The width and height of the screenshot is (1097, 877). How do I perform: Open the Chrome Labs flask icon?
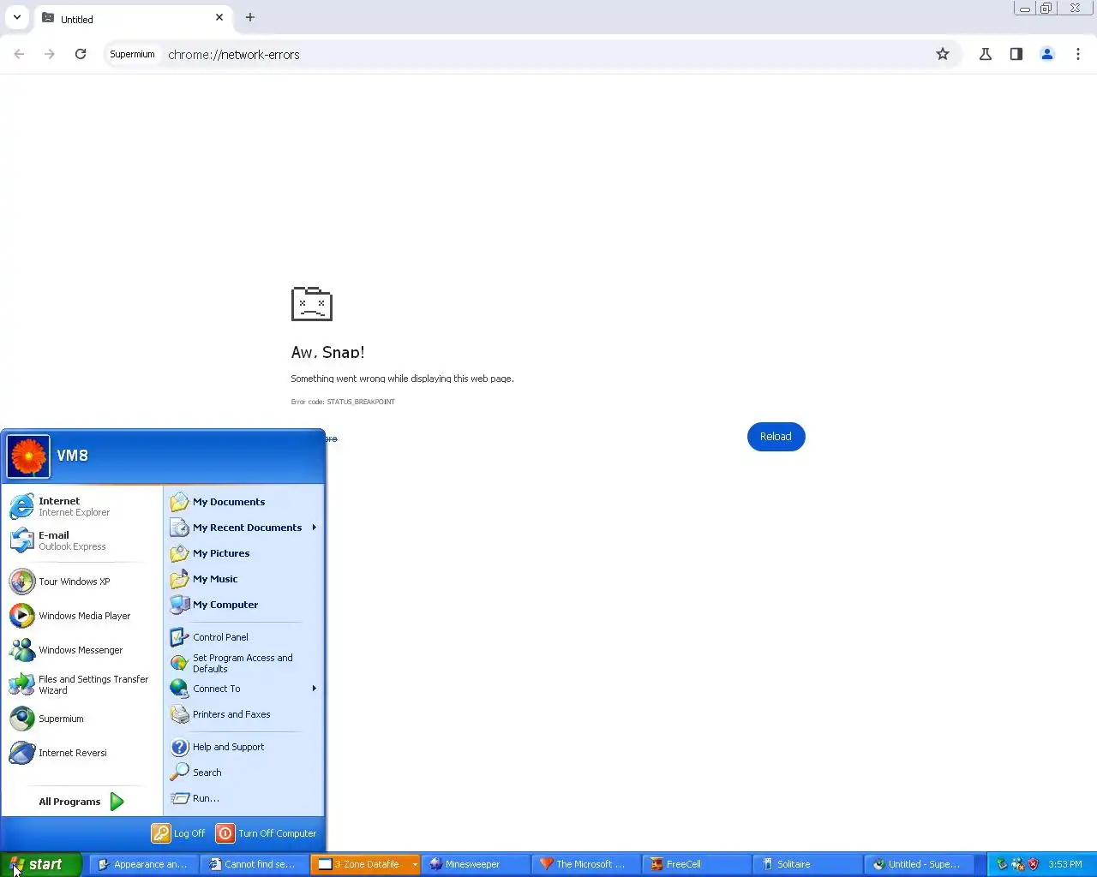(x=986, y=54)
